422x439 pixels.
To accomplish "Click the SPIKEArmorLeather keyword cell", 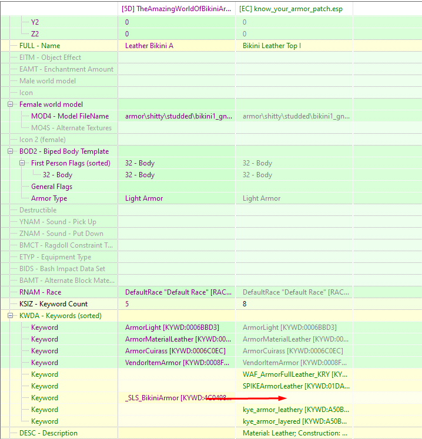I will tap(294, 387).
